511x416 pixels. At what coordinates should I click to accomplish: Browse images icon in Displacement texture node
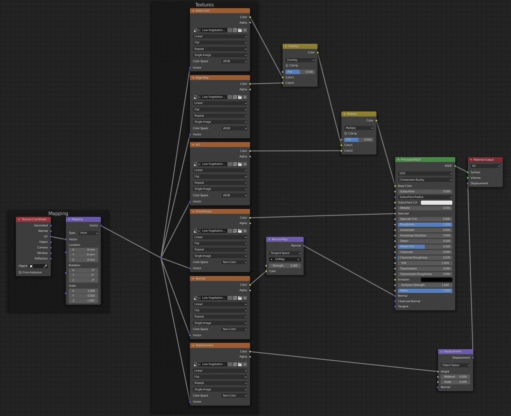(196, 364)
